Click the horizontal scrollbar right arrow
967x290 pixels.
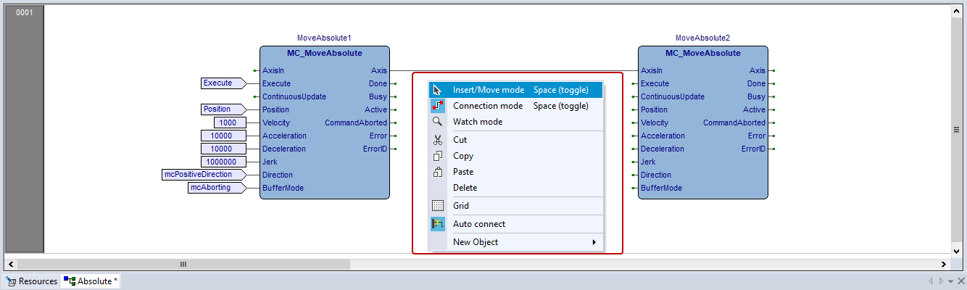point(943,265)
